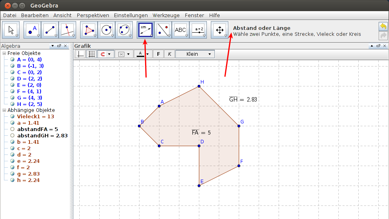Click the Move Drawing Pad tool
Screen dimensions: 389x219
click(x=219, y=30)
